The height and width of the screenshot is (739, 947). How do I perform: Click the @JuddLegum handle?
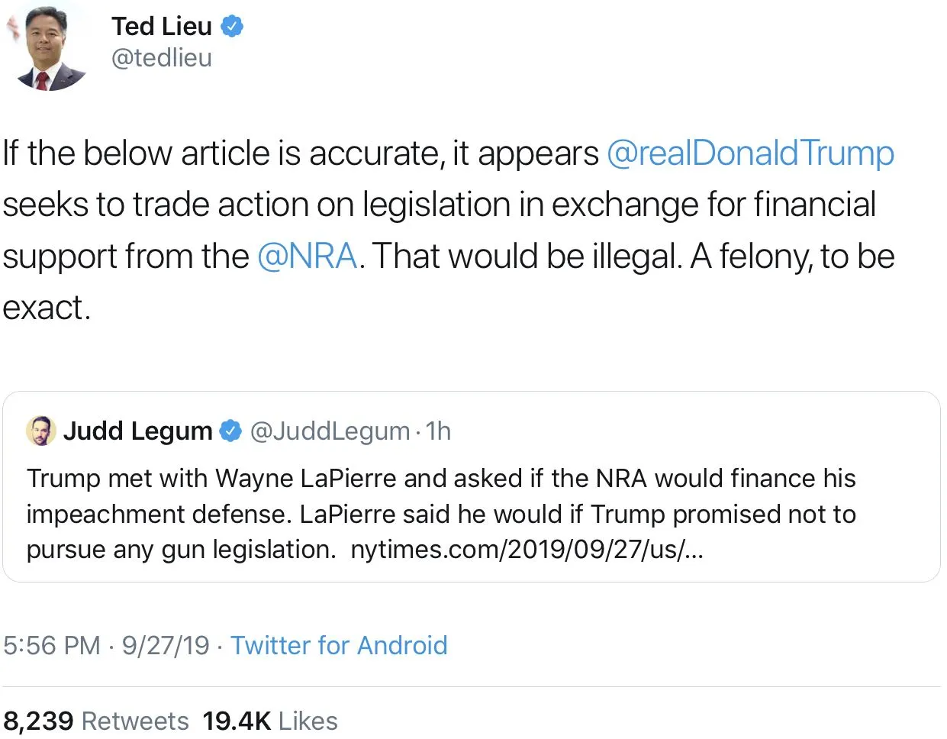330,431
